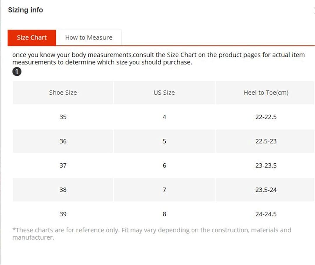This screenshot has width=315, height=265.
Task: Click the US Size column header
Action: 164,93
